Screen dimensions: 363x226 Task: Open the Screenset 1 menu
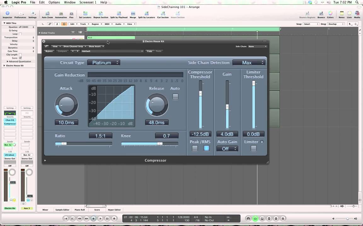pyautogui.click(x=88, y=2)
